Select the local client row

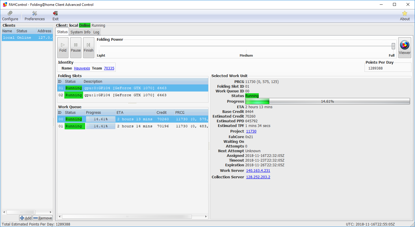tap(27, 38)
